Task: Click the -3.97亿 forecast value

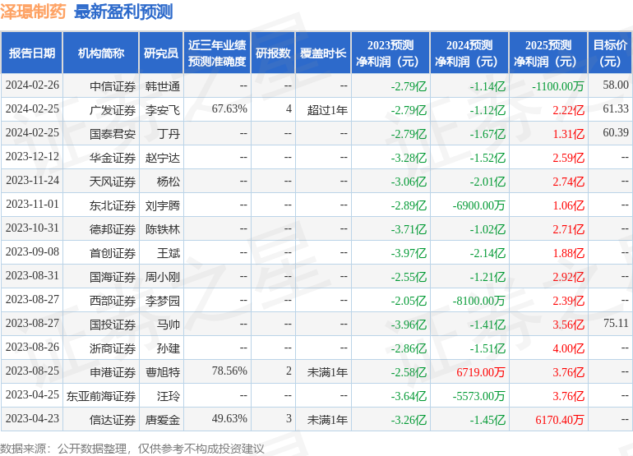Action: point(409,253)
